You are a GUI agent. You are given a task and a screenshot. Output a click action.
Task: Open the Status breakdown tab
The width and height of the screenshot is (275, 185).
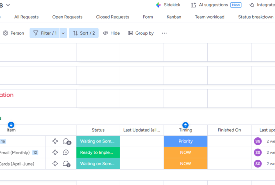pyautogui.click(x=256, y=17)
